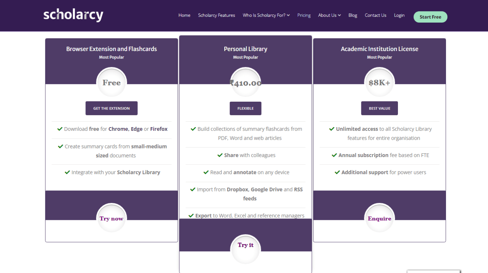Click 'for power users' text
The image size is (488, 273).
click(x=408, y=172)
